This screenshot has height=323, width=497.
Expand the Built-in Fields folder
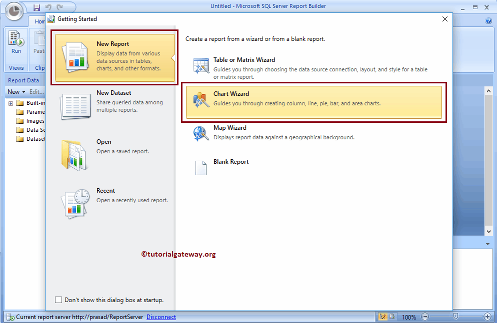[x=10, y=102]
